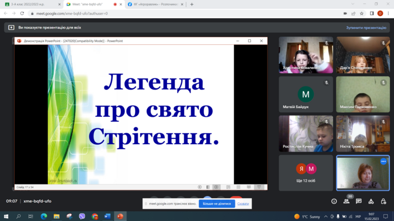Switch to Chrome on taskbar
The height and width of the screenshot is (221, 394).
coord(95,216)
